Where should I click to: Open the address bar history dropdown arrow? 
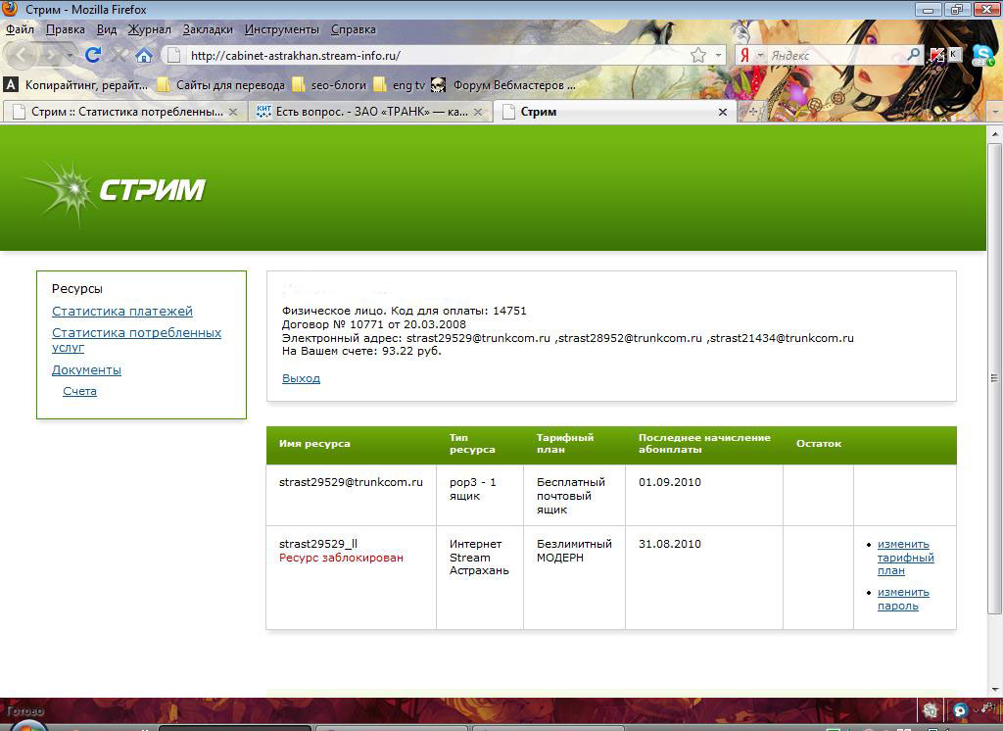coord(718,56)
